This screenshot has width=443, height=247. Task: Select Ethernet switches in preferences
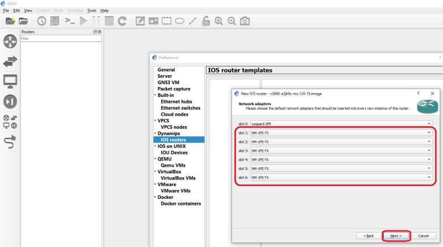coord(181,108)
